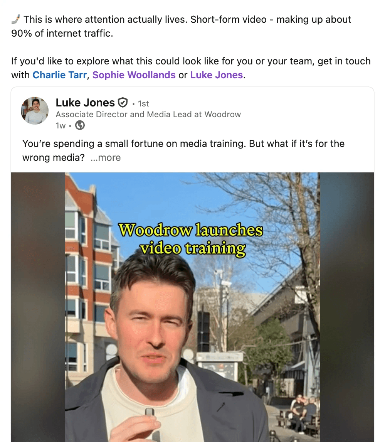
Task: Click the Associate Director and Media Lead subtitle
Action: click(148, 115)
